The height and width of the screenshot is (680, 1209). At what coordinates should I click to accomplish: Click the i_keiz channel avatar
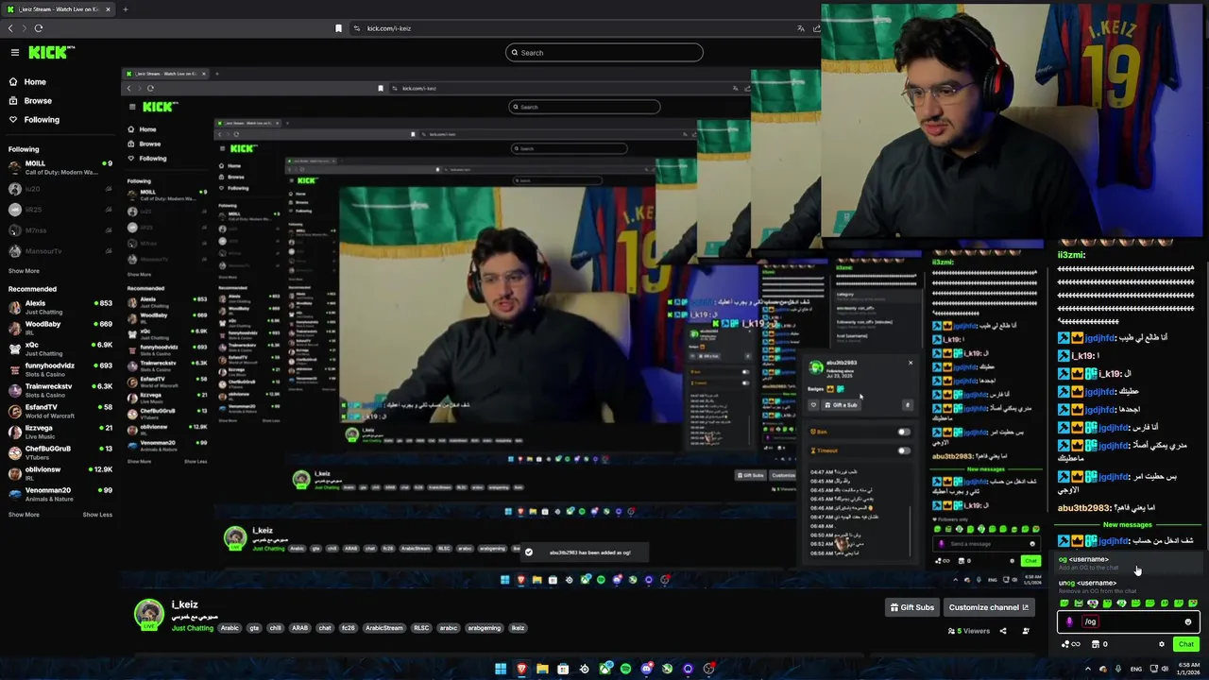(x=148, y=614)
